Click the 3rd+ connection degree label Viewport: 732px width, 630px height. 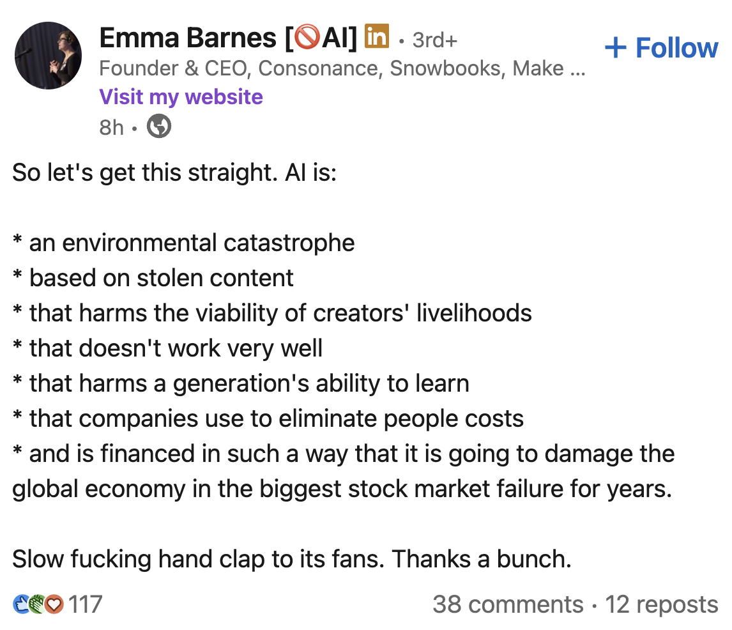[x=435, y=40]
